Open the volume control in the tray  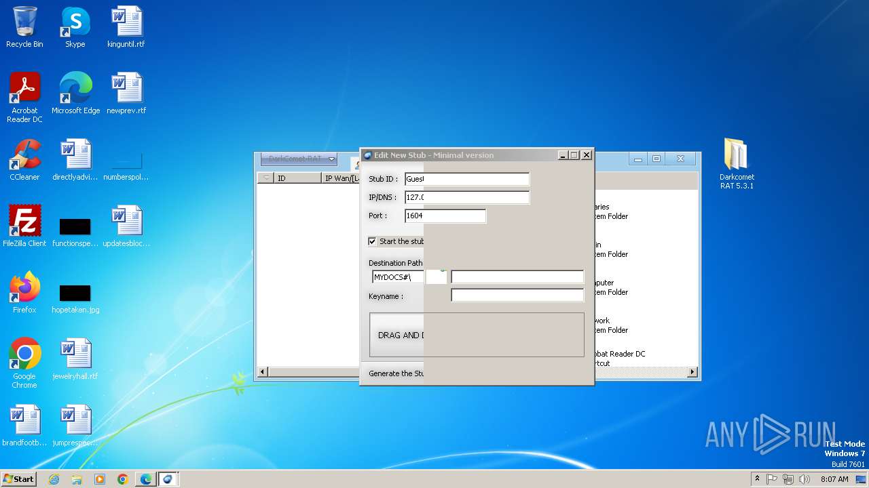[x=805, y=479]
